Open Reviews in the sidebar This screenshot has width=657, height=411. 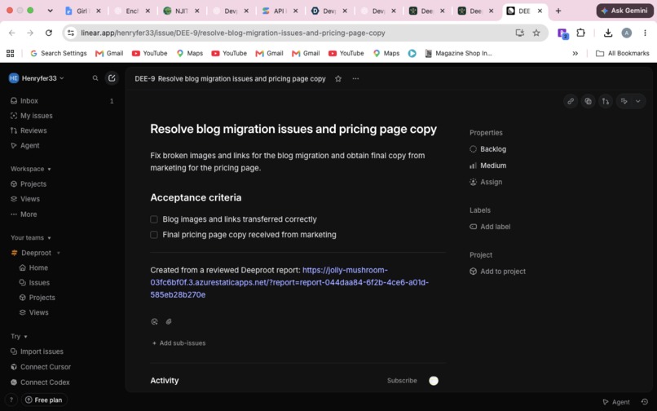pos(62,130)
